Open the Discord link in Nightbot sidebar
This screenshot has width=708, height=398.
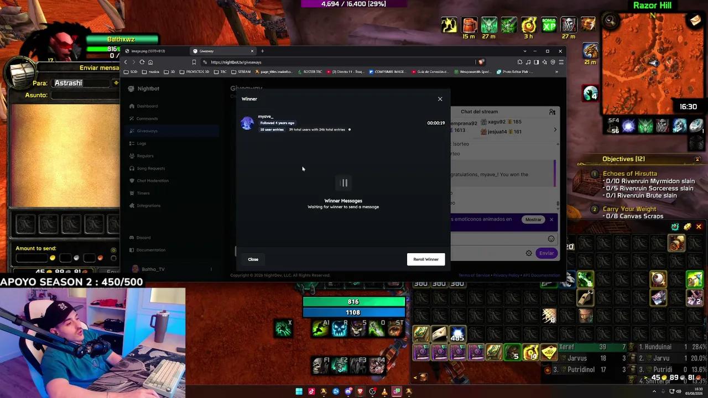pyautogui.click(x=143, y=238)
